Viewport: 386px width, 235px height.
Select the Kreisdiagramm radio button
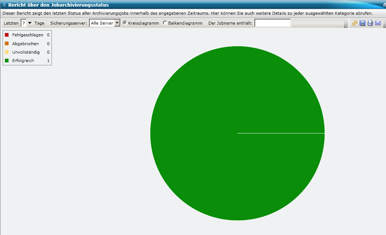[125, 23]
